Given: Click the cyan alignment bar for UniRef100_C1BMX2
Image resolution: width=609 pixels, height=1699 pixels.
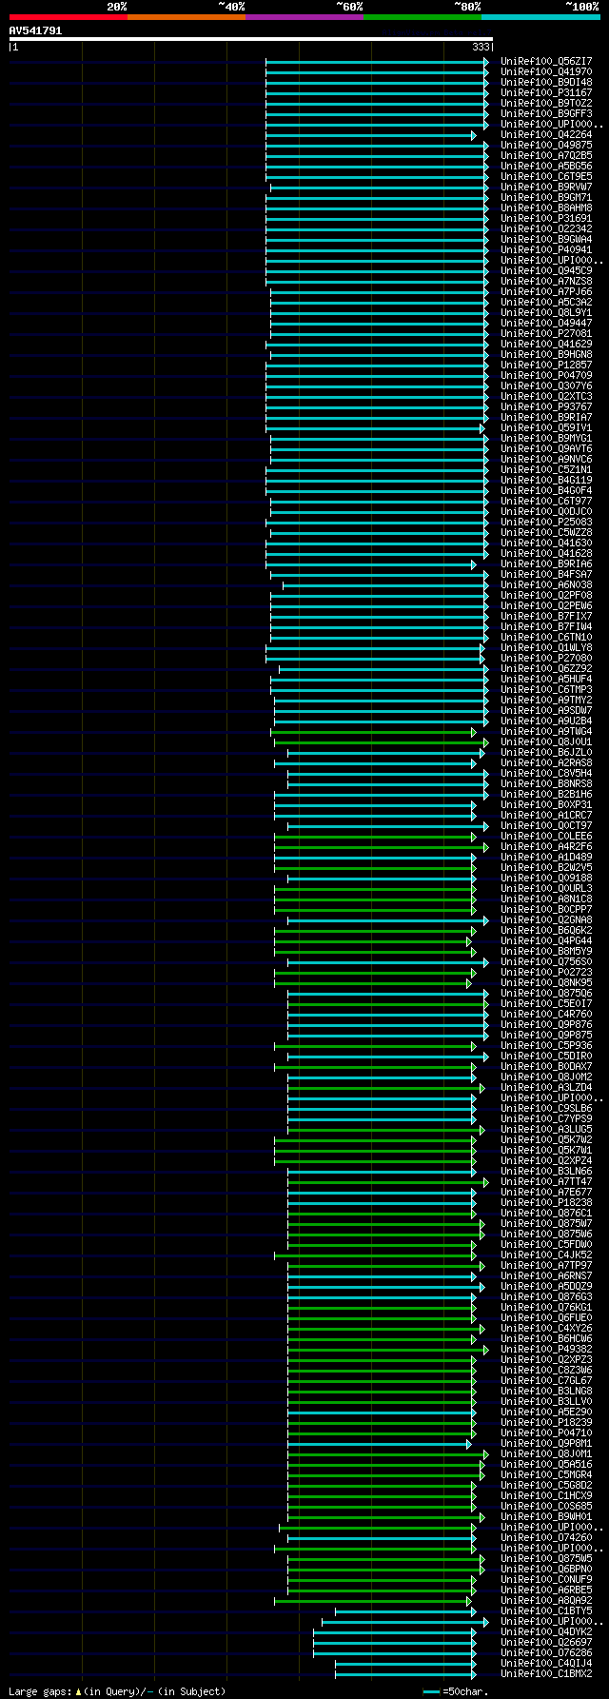Looking at the screenshot, I should coord(405,1674).
